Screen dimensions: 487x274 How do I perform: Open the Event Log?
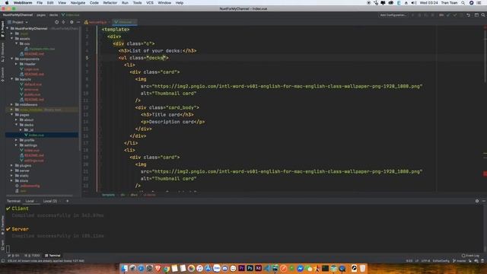[x=470, y=256]
